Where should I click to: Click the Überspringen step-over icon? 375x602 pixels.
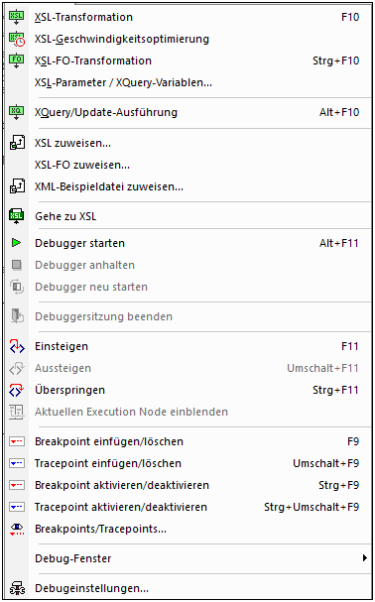(17, 390)
